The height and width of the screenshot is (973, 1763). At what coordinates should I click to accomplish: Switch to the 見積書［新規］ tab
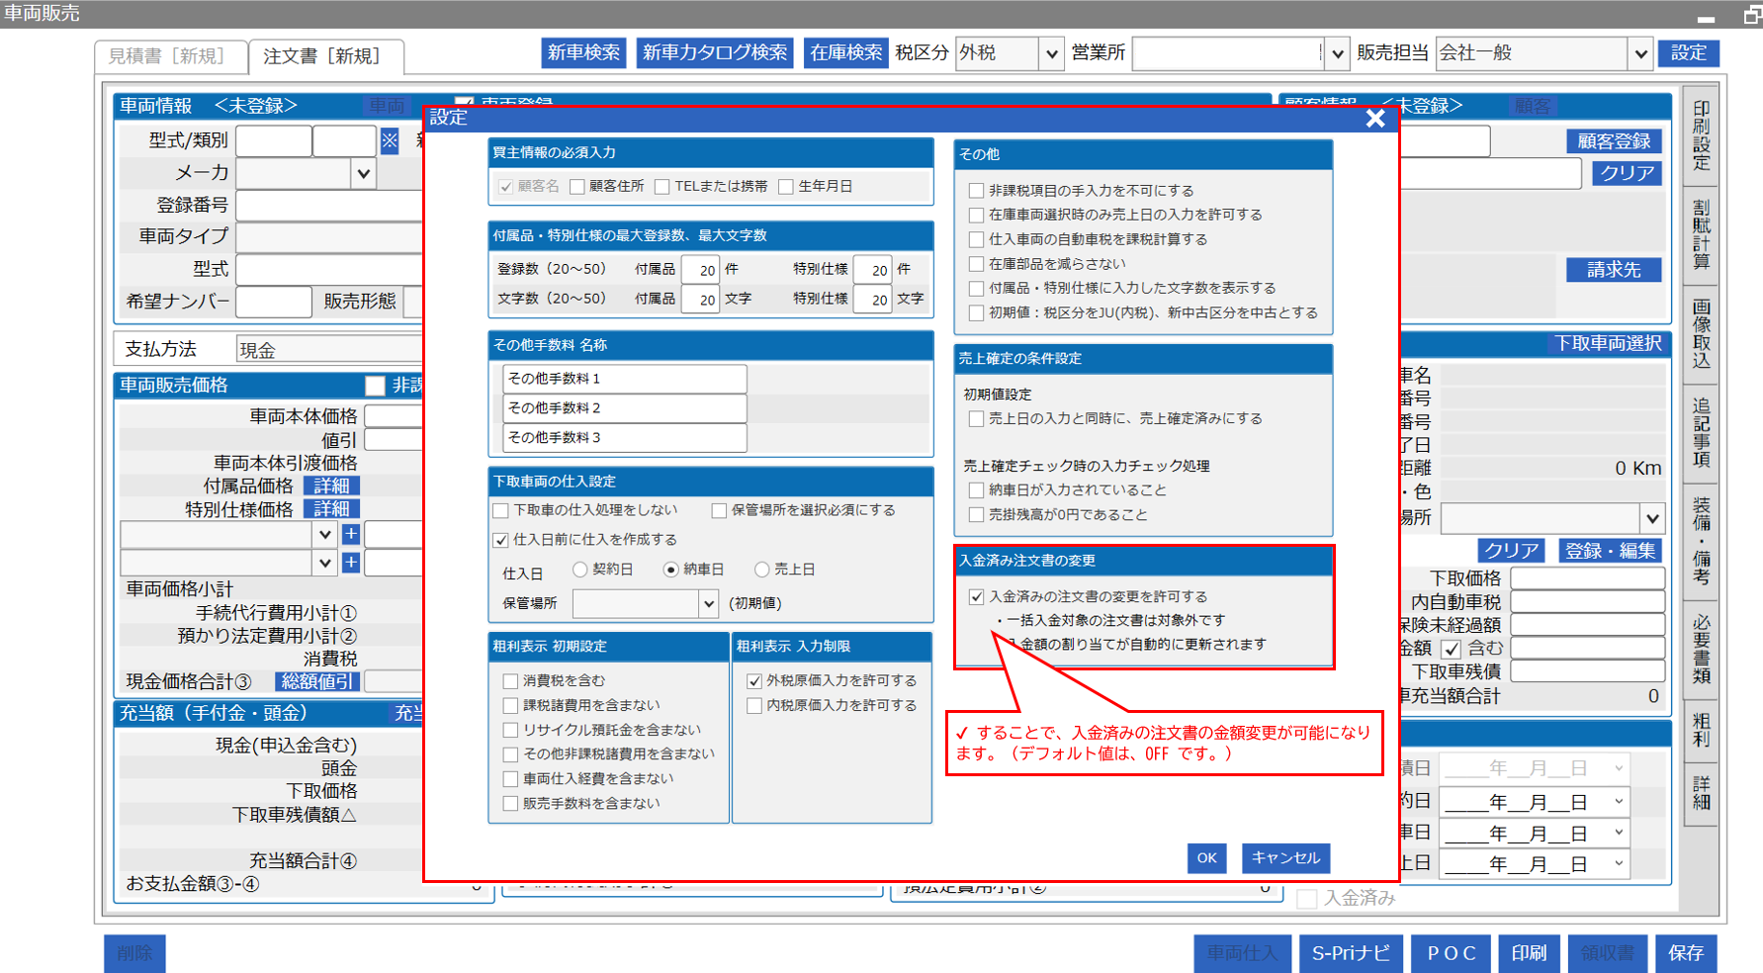coord(166,56)
